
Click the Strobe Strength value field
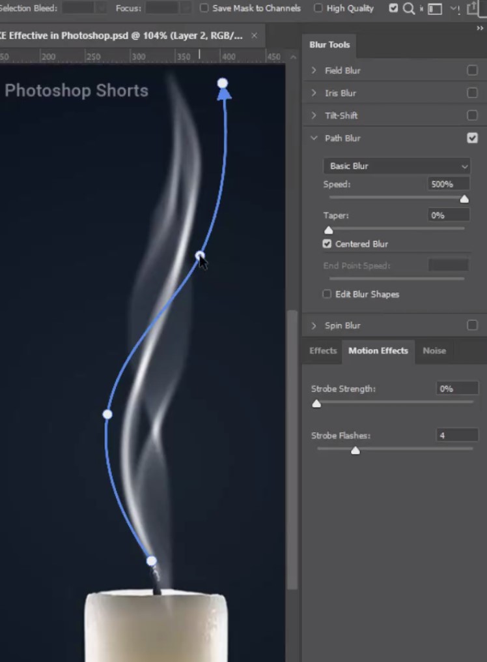pos(456,389)
